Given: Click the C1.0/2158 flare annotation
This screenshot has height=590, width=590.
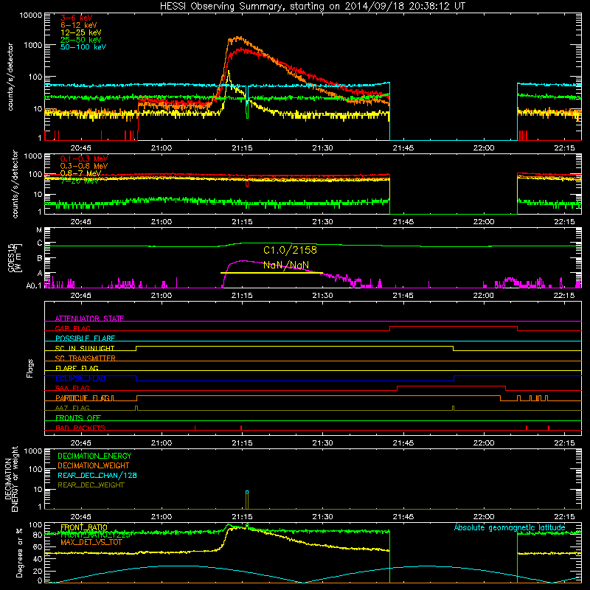Looking at the screenshot, I should pos(290,250).
